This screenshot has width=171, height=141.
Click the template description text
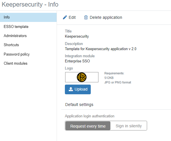click(x=101, y=49)
